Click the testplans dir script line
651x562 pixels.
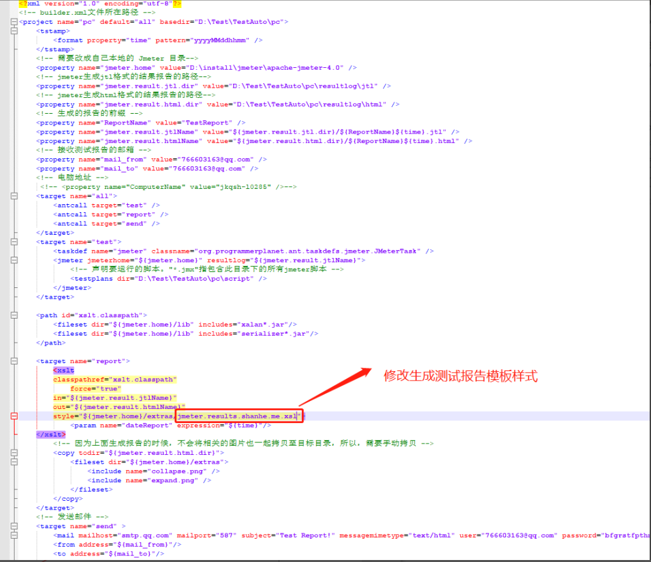168,279
